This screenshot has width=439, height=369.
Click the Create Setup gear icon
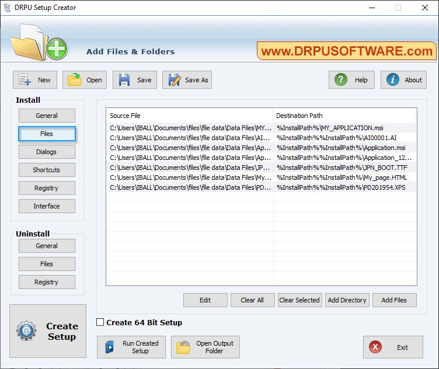[x=26, y=330]
